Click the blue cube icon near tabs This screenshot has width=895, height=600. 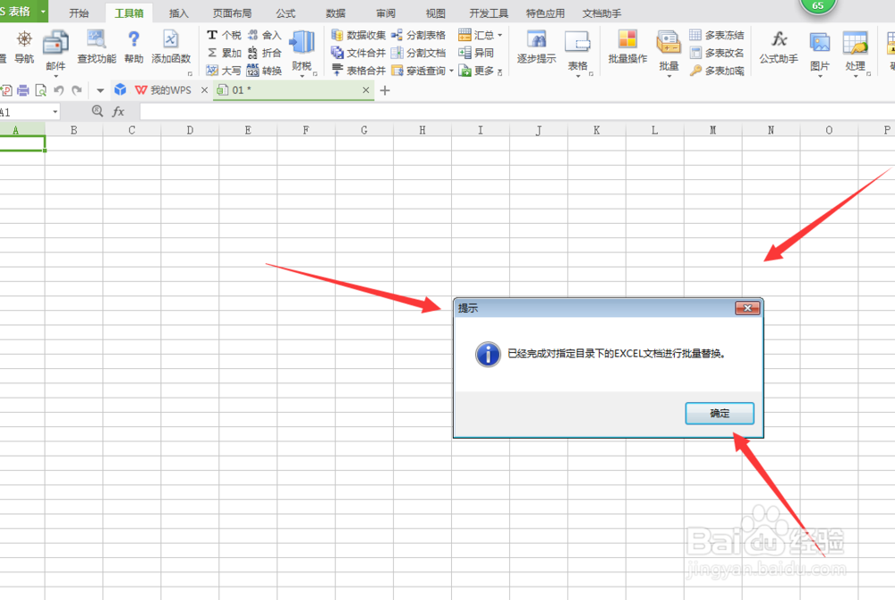tap(120, 90)
